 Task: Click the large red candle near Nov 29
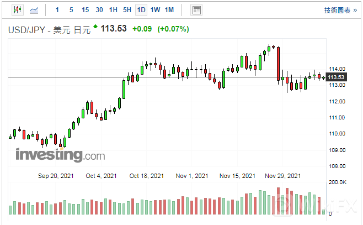point(279,64)
